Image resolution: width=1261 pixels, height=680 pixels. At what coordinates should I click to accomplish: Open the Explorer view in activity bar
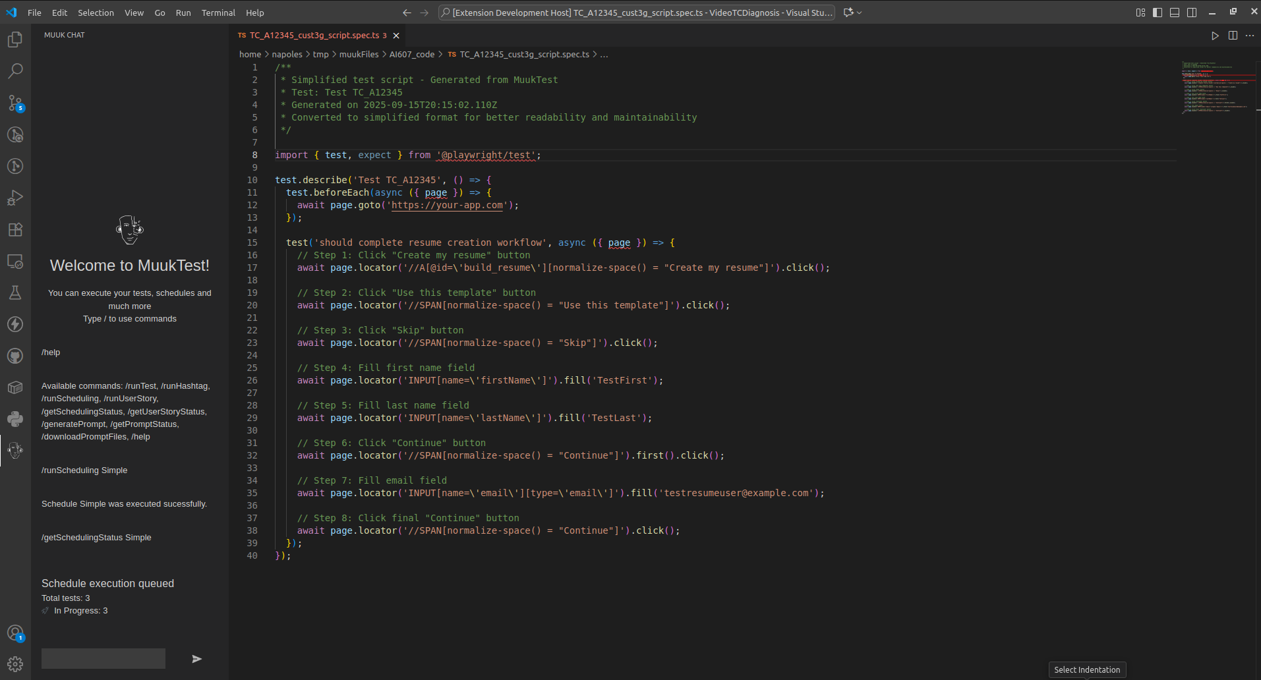(x=15, y=40)
